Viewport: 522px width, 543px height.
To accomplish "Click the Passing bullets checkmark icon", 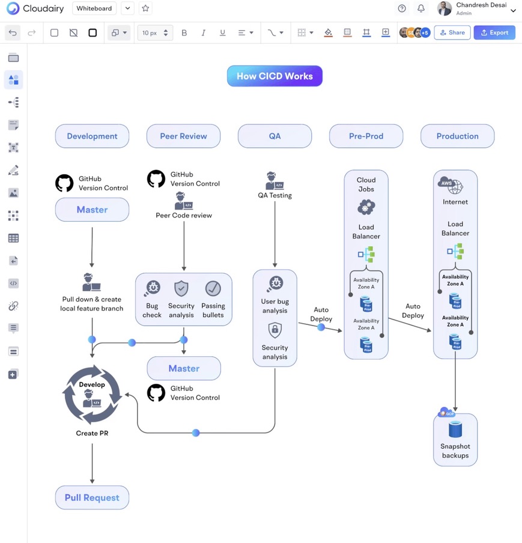I will pos(213,288).
